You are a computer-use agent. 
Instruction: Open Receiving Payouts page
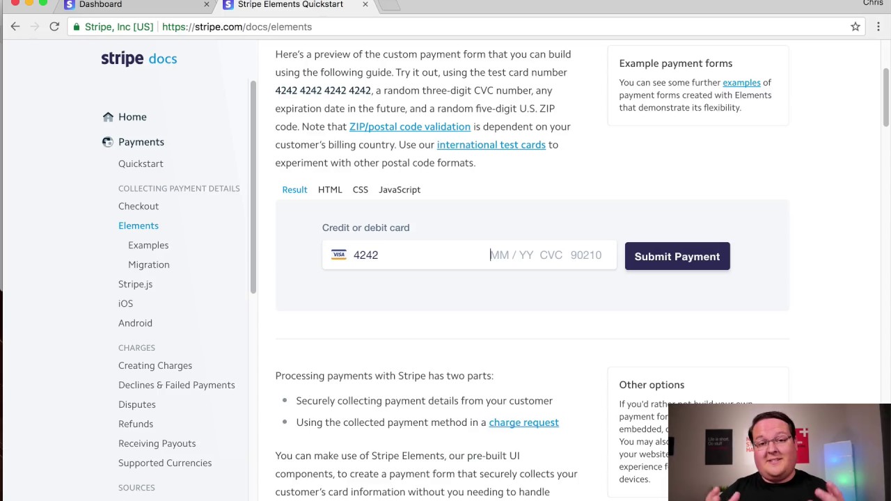pyautogui.click(x=157, y=443)
